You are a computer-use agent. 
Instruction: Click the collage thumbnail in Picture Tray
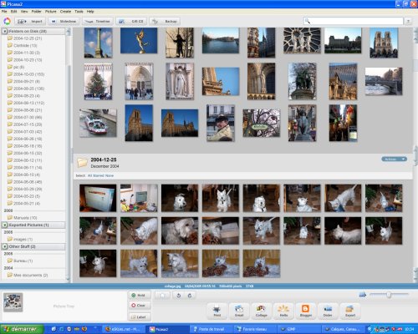tap(13, 302)
